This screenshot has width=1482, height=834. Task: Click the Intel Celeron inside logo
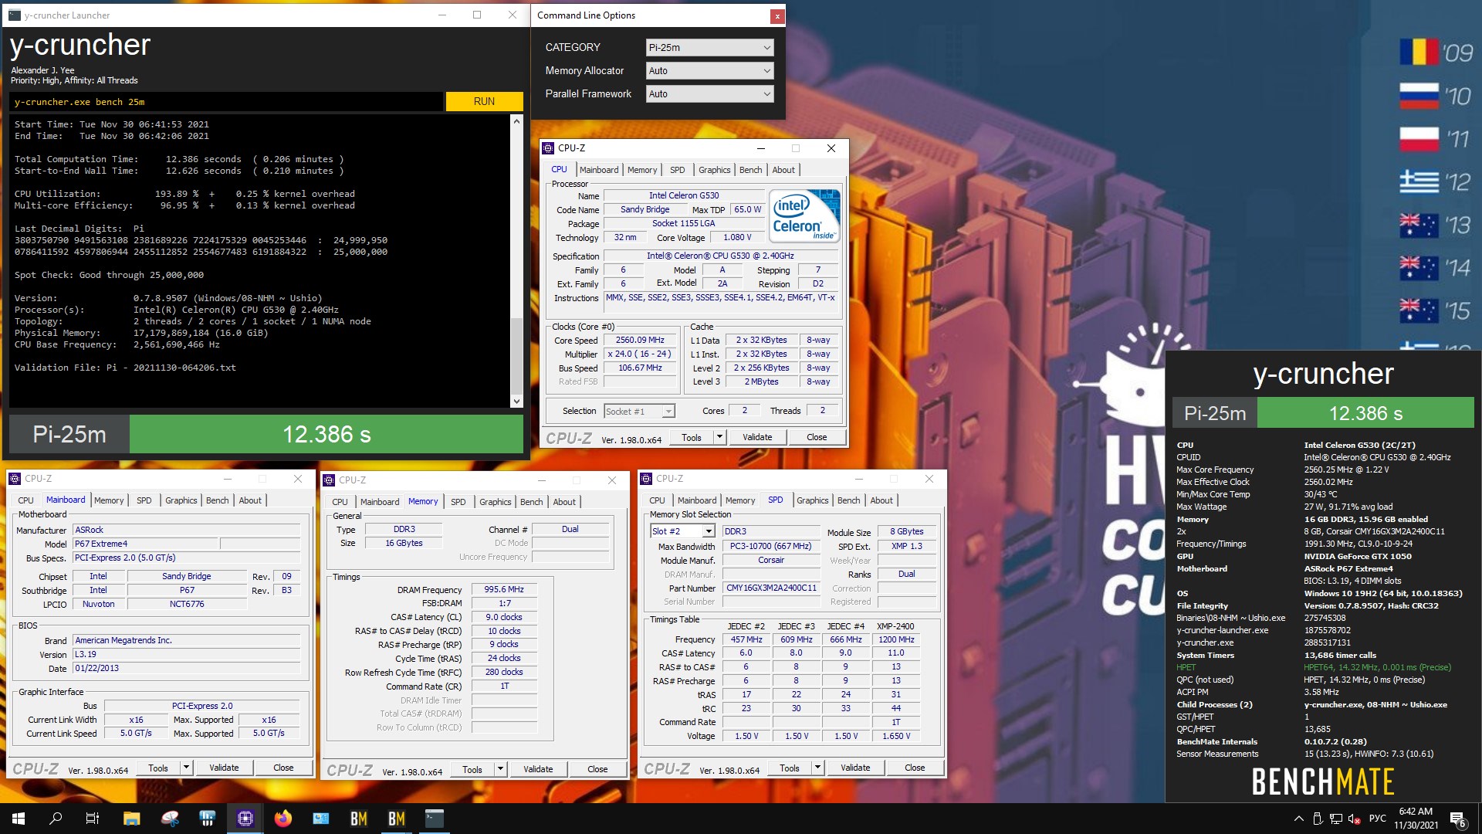click(804, 216)
